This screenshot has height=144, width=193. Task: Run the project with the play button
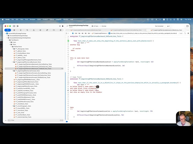click(x=63, y=26)
